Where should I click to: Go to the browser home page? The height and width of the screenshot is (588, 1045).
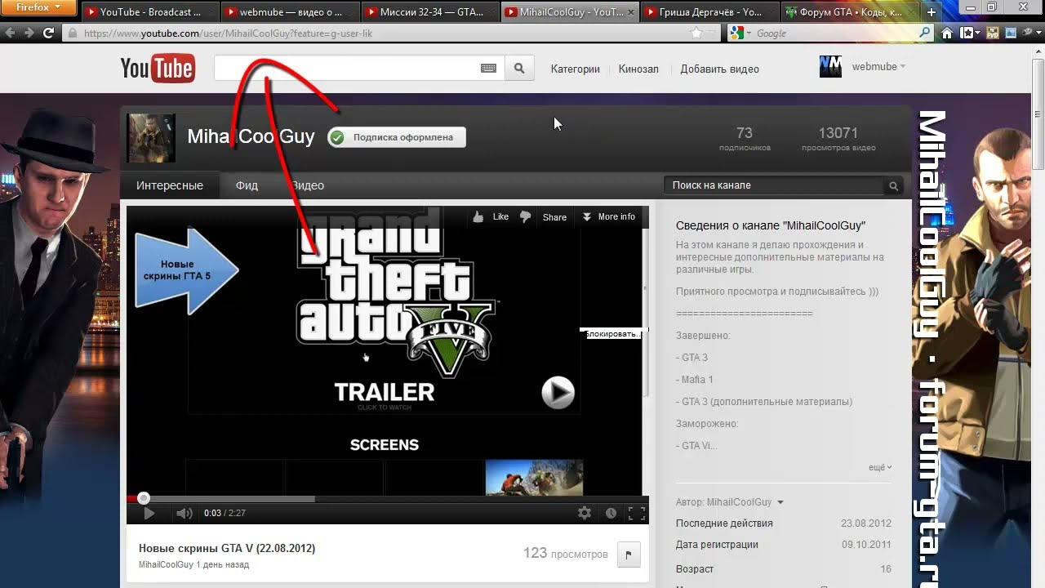(947, 33)
